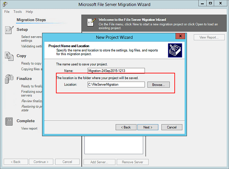Click the Setup step icon
Screen dimensions: 229x169
pos(9,31)
